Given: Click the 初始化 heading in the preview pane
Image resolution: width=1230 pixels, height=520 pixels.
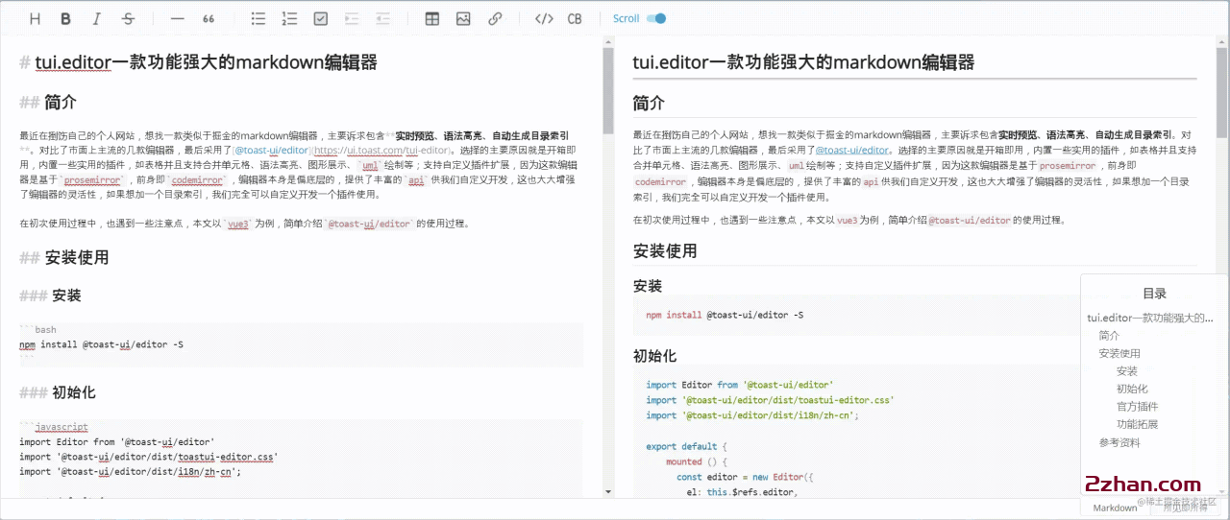Looking at the screenshot, I should tap(654, 355).
